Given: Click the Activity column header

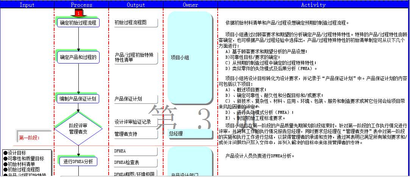Looking at the screenshot, I should [x=313, y=5].
